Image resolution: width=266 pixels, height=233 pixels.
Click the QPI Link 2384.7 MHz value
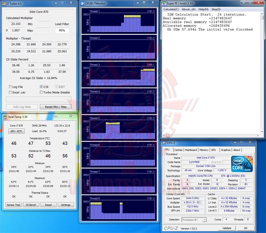tap(192, 211)
